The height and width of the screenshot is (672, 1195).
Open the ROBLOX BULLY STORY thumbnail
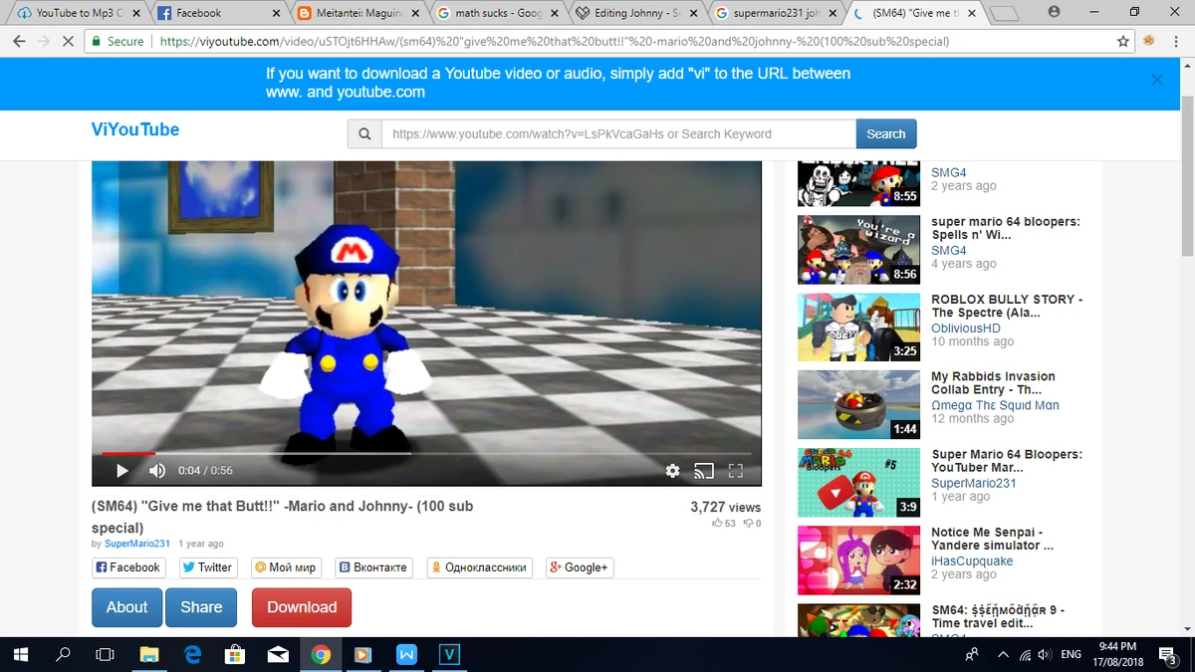857,327
